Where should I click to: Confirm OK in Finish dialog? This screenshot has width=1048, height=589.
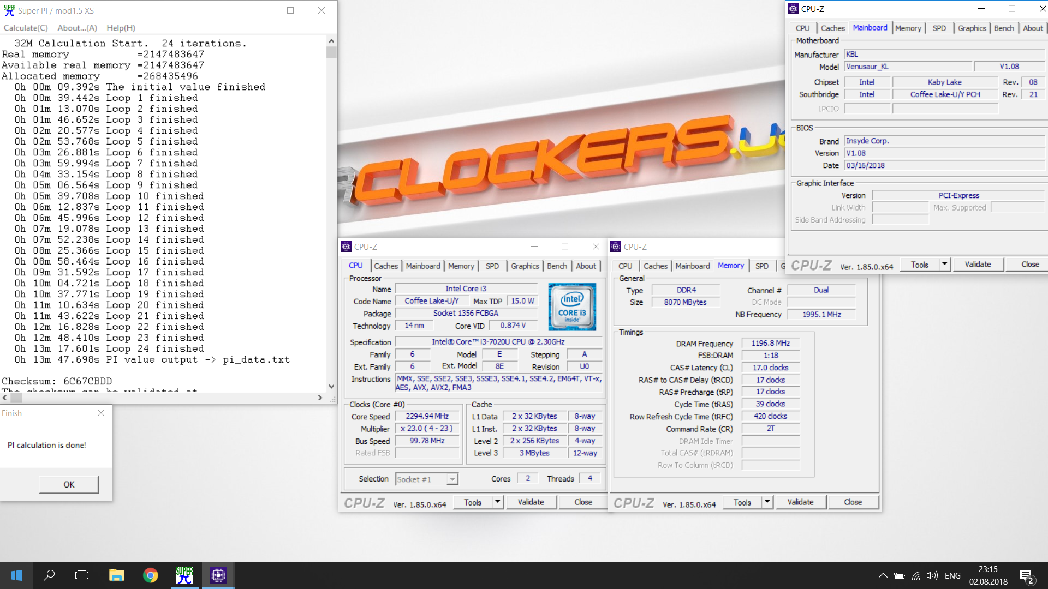[x=69, y=484]
